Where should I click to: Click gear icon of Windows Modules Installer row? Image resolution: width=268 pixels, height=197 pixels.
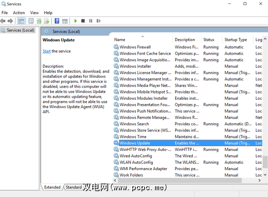[x=116, y=98]
